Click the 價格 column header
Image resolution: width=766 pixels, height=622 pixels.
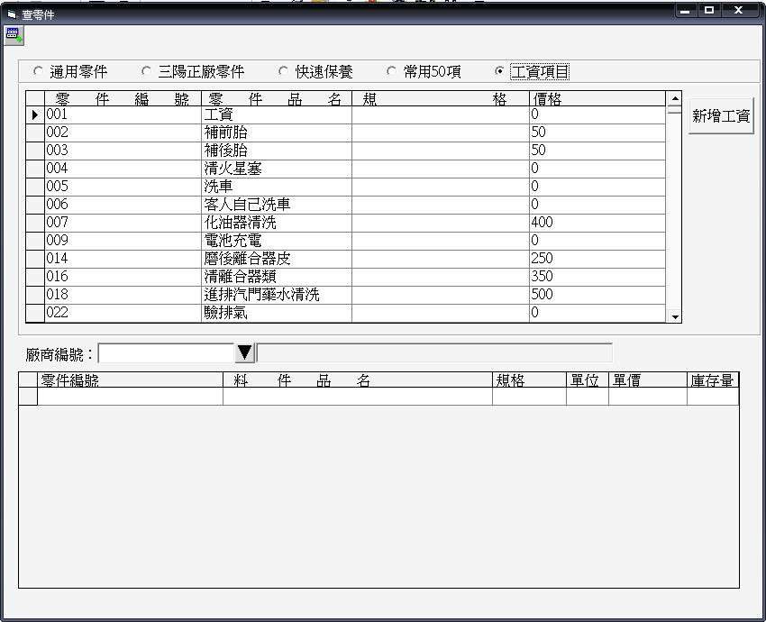[x=597, y=99]
